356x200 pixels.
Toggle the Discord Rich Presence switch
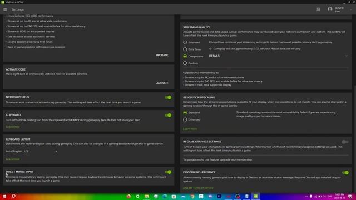(345, 173)
